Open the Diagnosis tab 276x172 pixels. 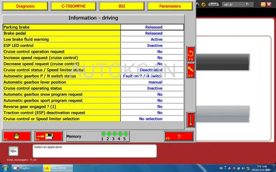pyautogui.click(x=25, y=6)
